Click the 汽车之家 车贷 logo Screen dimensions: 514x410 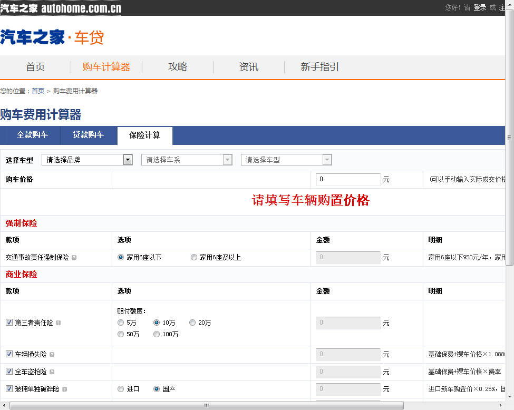pyautogui.click(x=52, y=37)
